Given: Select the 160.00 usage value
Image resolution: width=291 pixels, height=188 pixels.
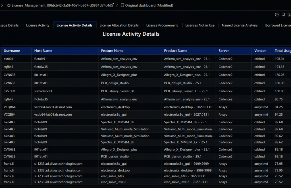Looking at the screenshot, I should tap(280, 91).
